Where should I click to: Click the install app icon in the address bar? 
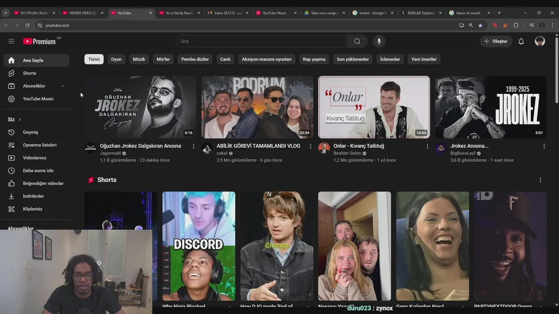[462, 25]
